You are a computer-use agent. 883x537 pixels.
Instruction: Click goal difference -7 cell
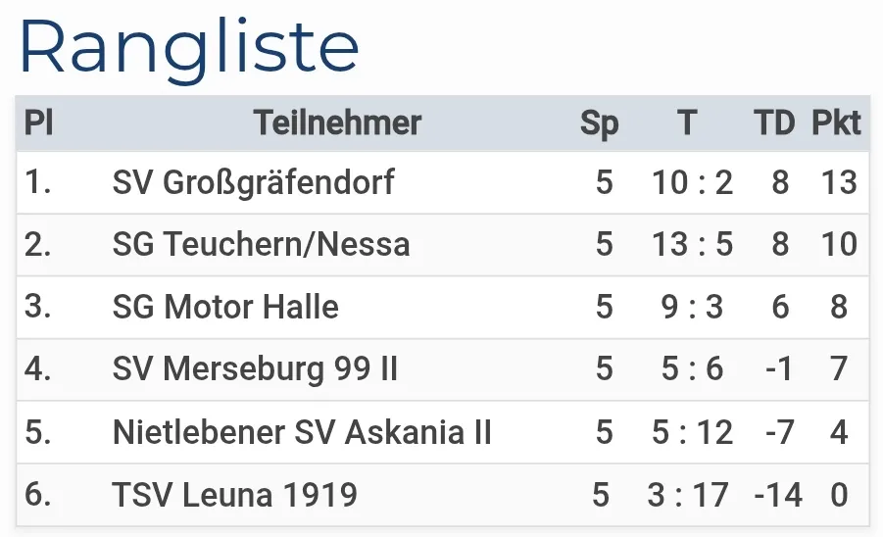pos(778,432)
